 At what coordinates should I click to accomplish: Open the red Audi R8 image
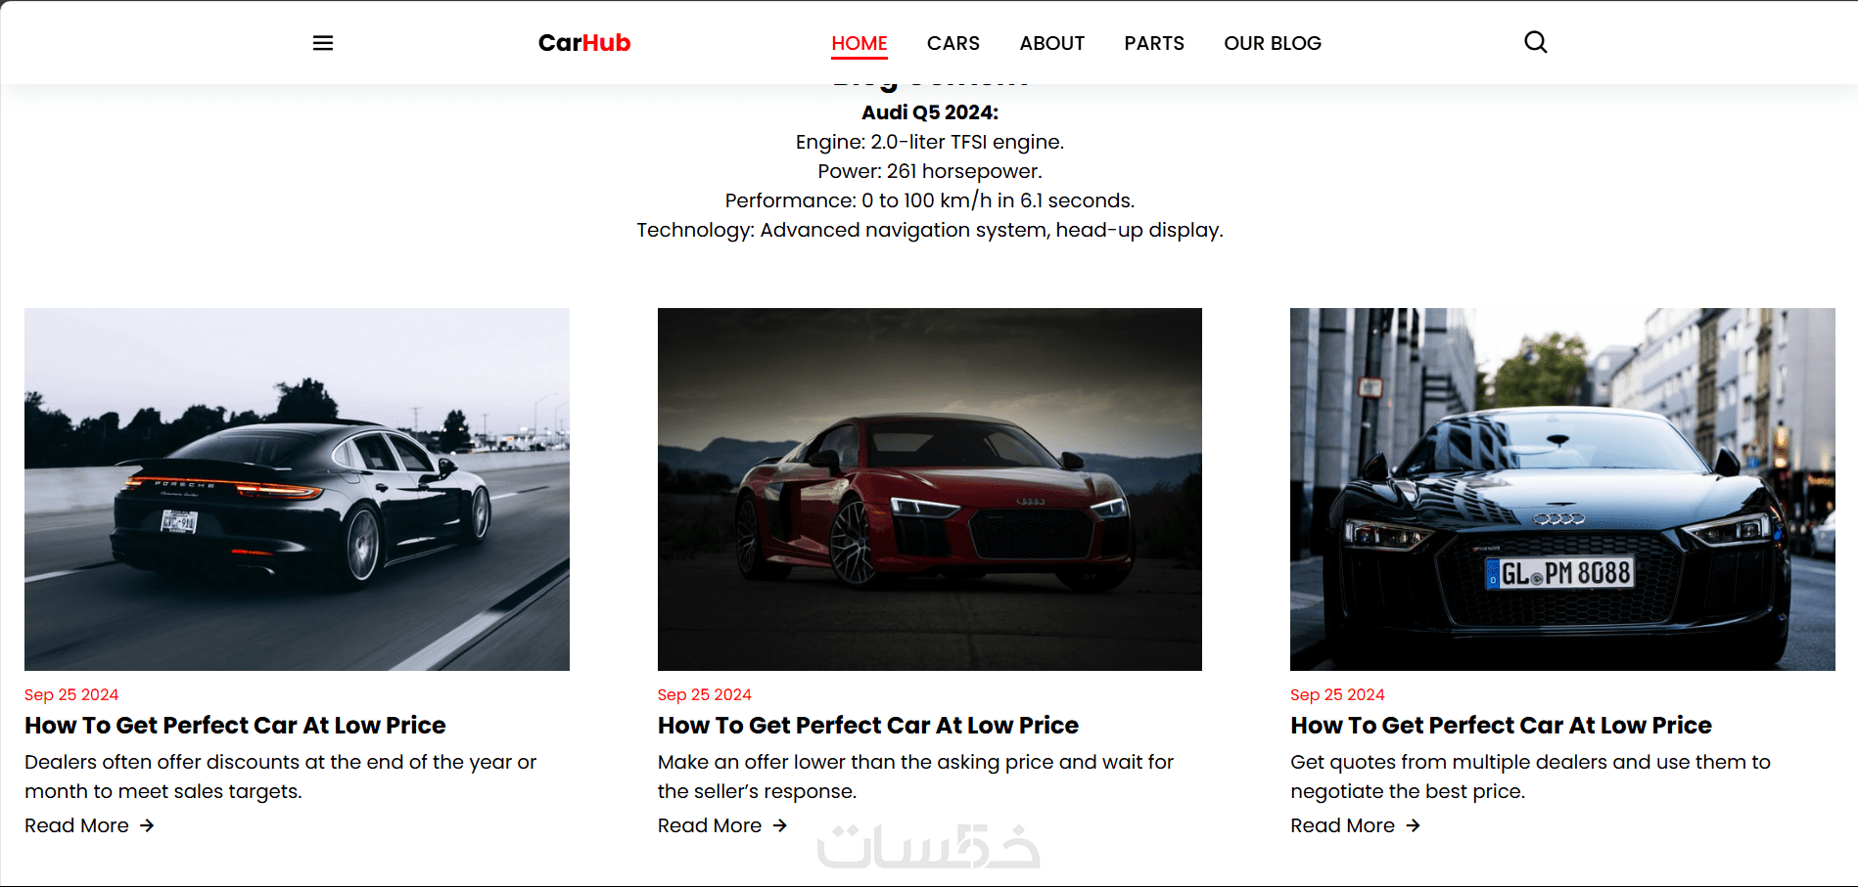point(930,489)
